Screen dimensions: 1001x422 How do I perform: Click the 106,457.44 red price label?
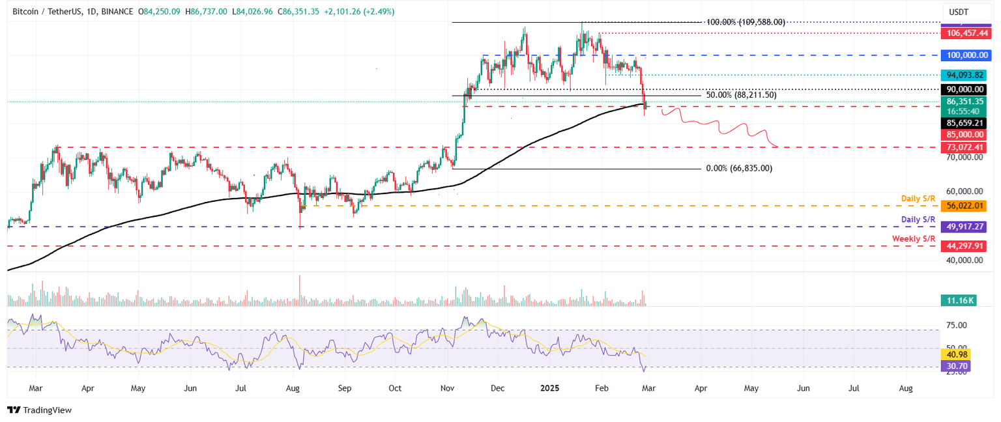tap(966, 33)
